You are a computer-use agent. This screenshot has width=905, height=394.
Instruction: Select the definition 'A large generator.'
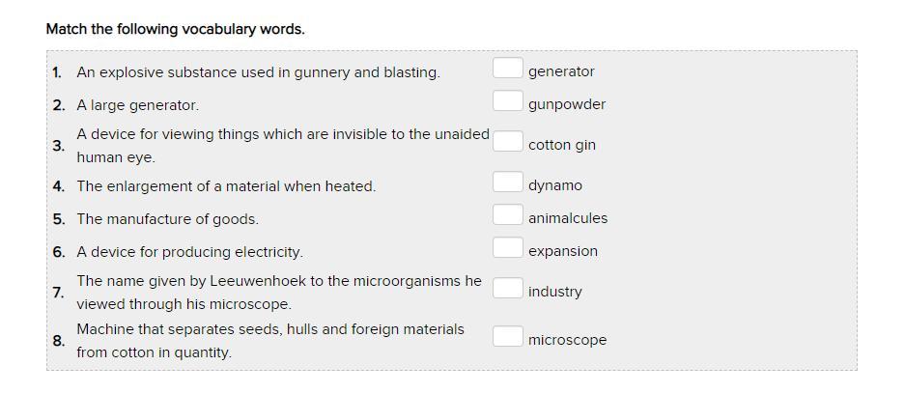tap(138, 105)
